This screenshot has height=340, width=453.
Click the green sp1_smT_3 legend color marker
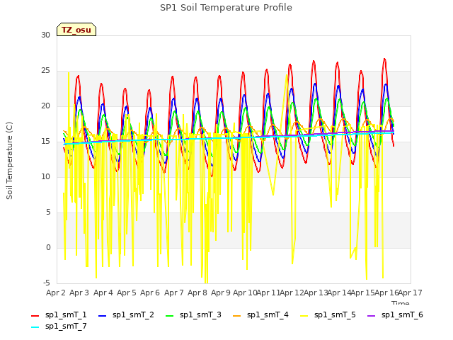coord(170,316)
